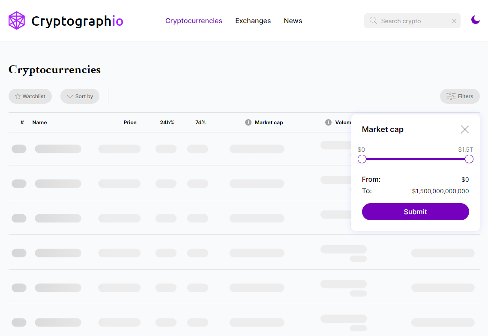Click the minimum $0 slider handle
488x336 pixels.
coord(362,159)
